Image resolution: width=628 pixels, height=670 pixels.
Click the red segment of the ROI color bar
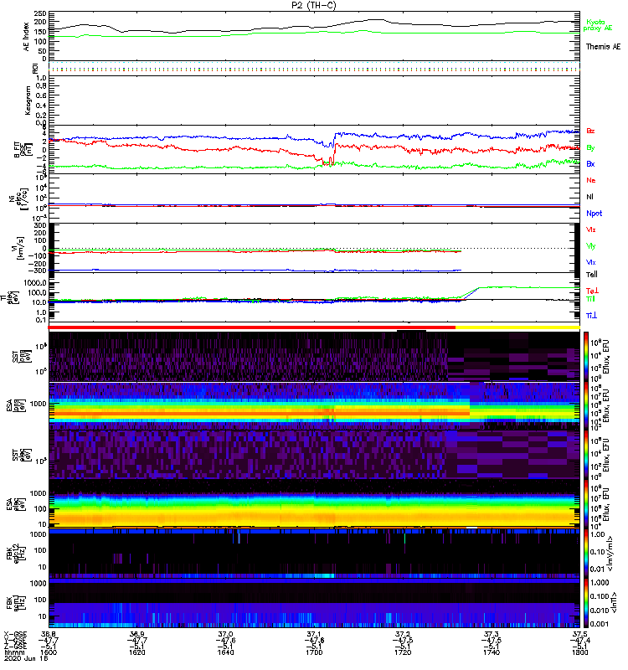[252, 327]
